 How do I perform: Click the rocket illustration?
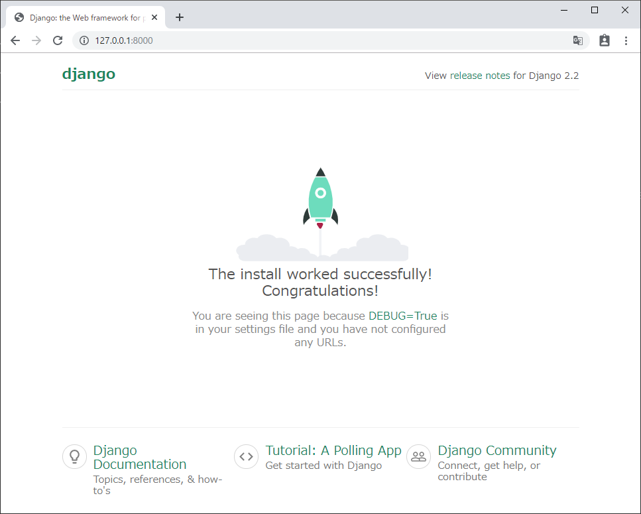(x=321, y=214)
